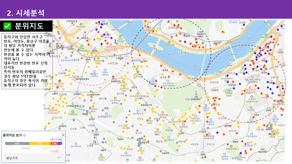Click the 서울고속버스터미널 marker icon
Screen dimensions: 292x164
click(x=252, y=77)
